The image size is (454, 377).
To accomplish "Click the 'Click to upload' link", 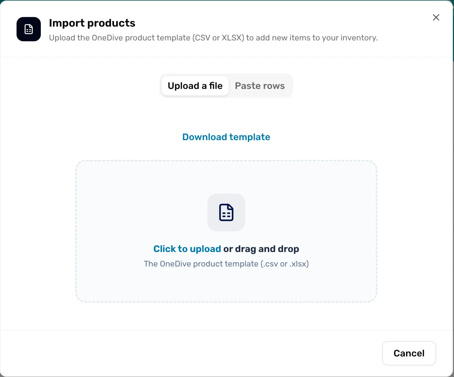I will click(x=187, y=249).
